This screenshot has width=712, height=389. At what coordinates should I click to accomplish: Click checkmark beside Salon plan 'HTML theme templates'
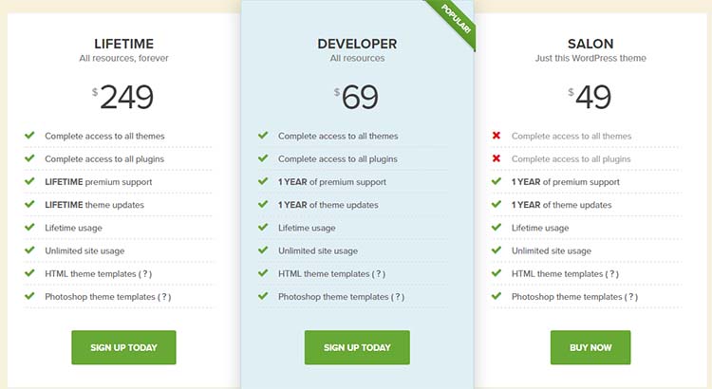coord(497,273)
